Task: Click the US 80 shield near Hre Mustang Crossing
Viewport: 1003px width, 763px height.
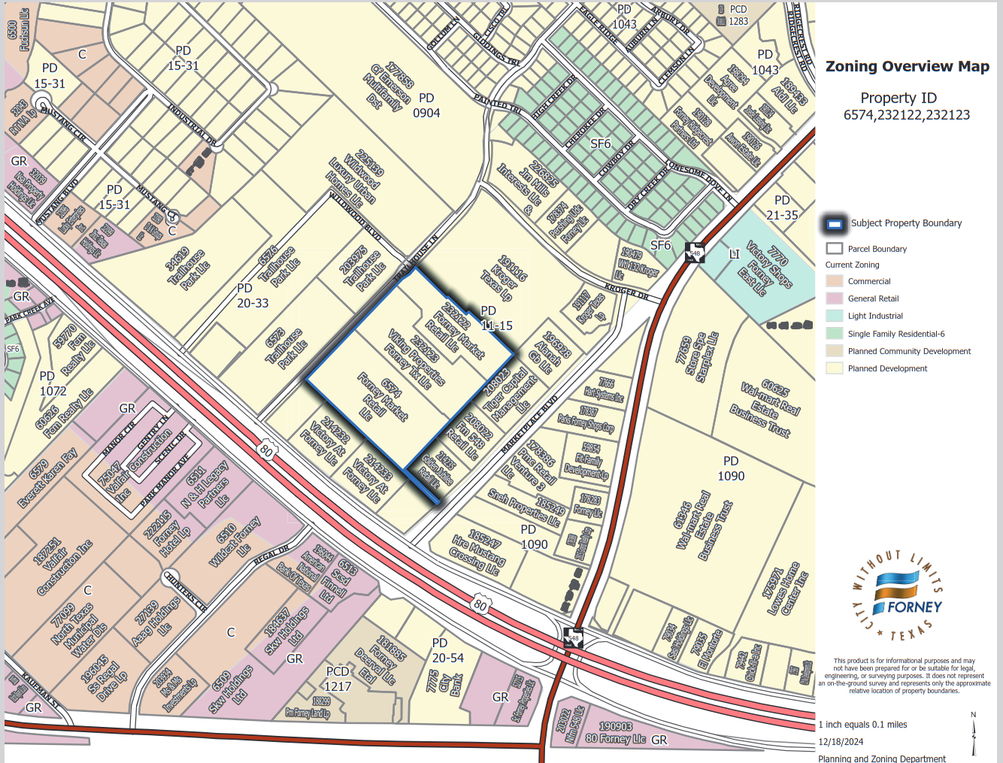Action: click(x=480, y=604)
